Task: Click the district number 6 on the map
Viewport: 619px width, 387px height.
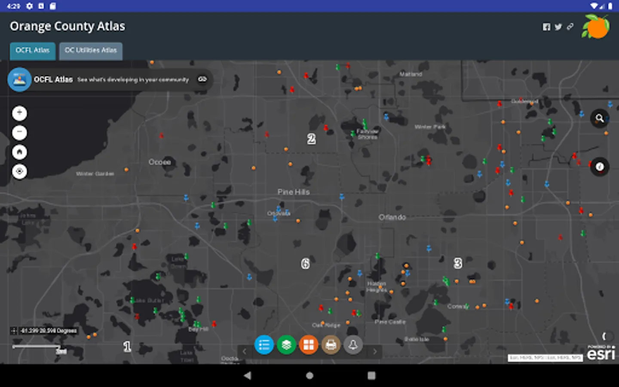Action: pyautogui.click(x=305, y=263)
